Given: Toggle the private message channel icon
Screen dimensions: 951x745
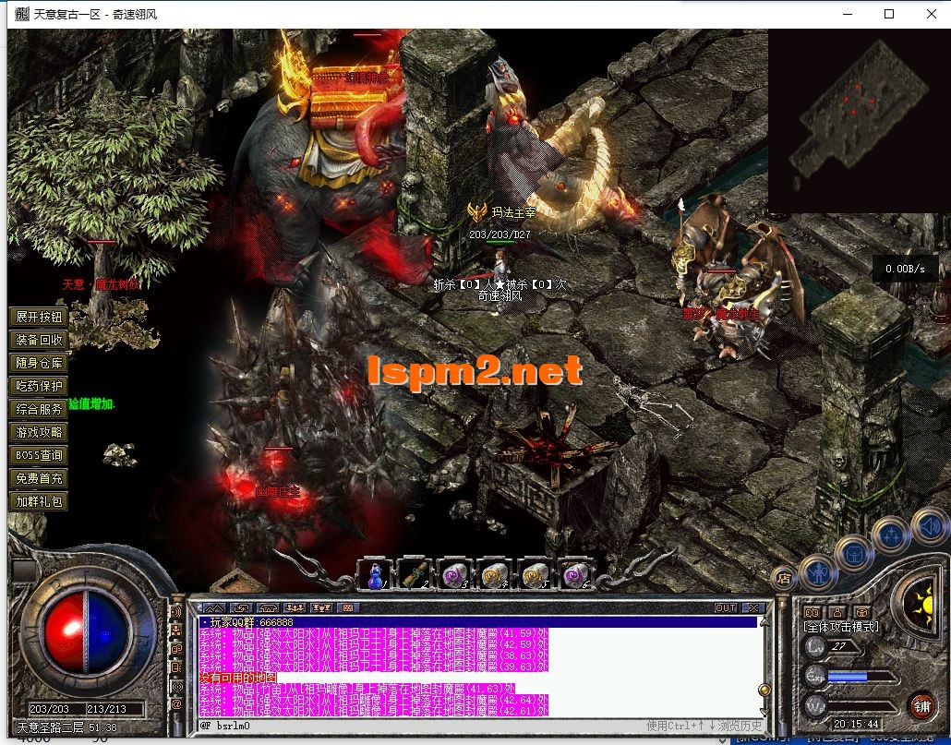Looking at the screenshot, I should (x=177, y=668).
